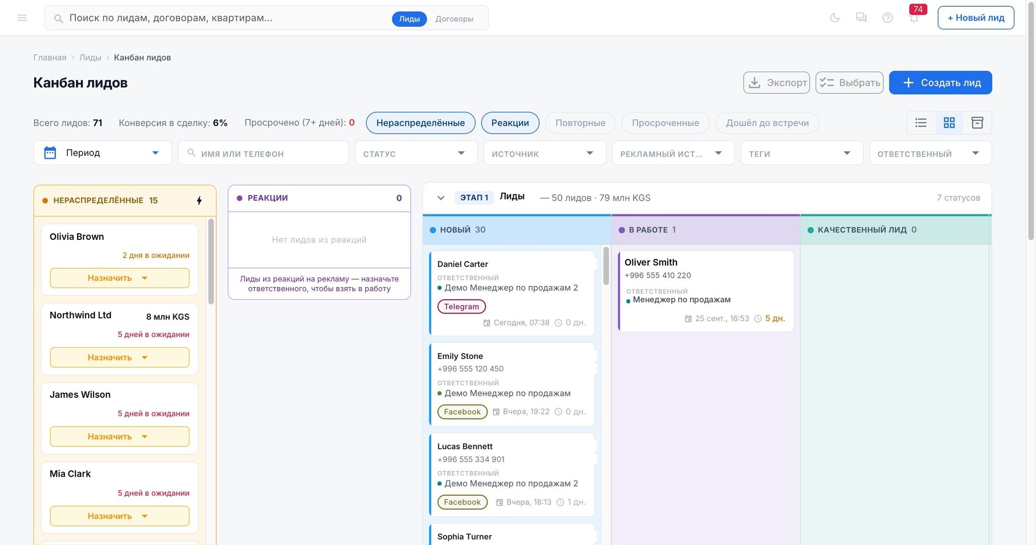Click the Новый status column header
Image resolution: width=1036 pixels, height=545 pixels.
[x=517, y=230]
